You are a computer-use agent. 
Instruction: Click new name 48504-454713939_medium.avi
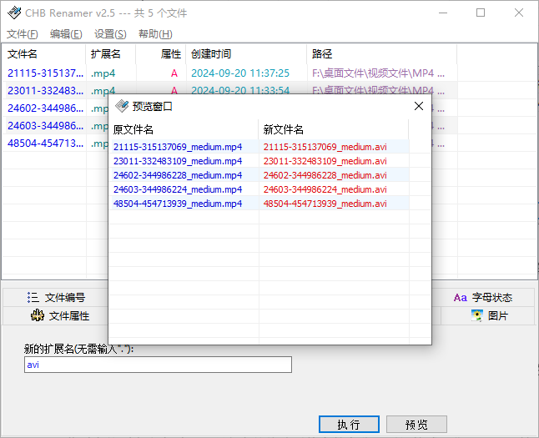coord(325,204)
